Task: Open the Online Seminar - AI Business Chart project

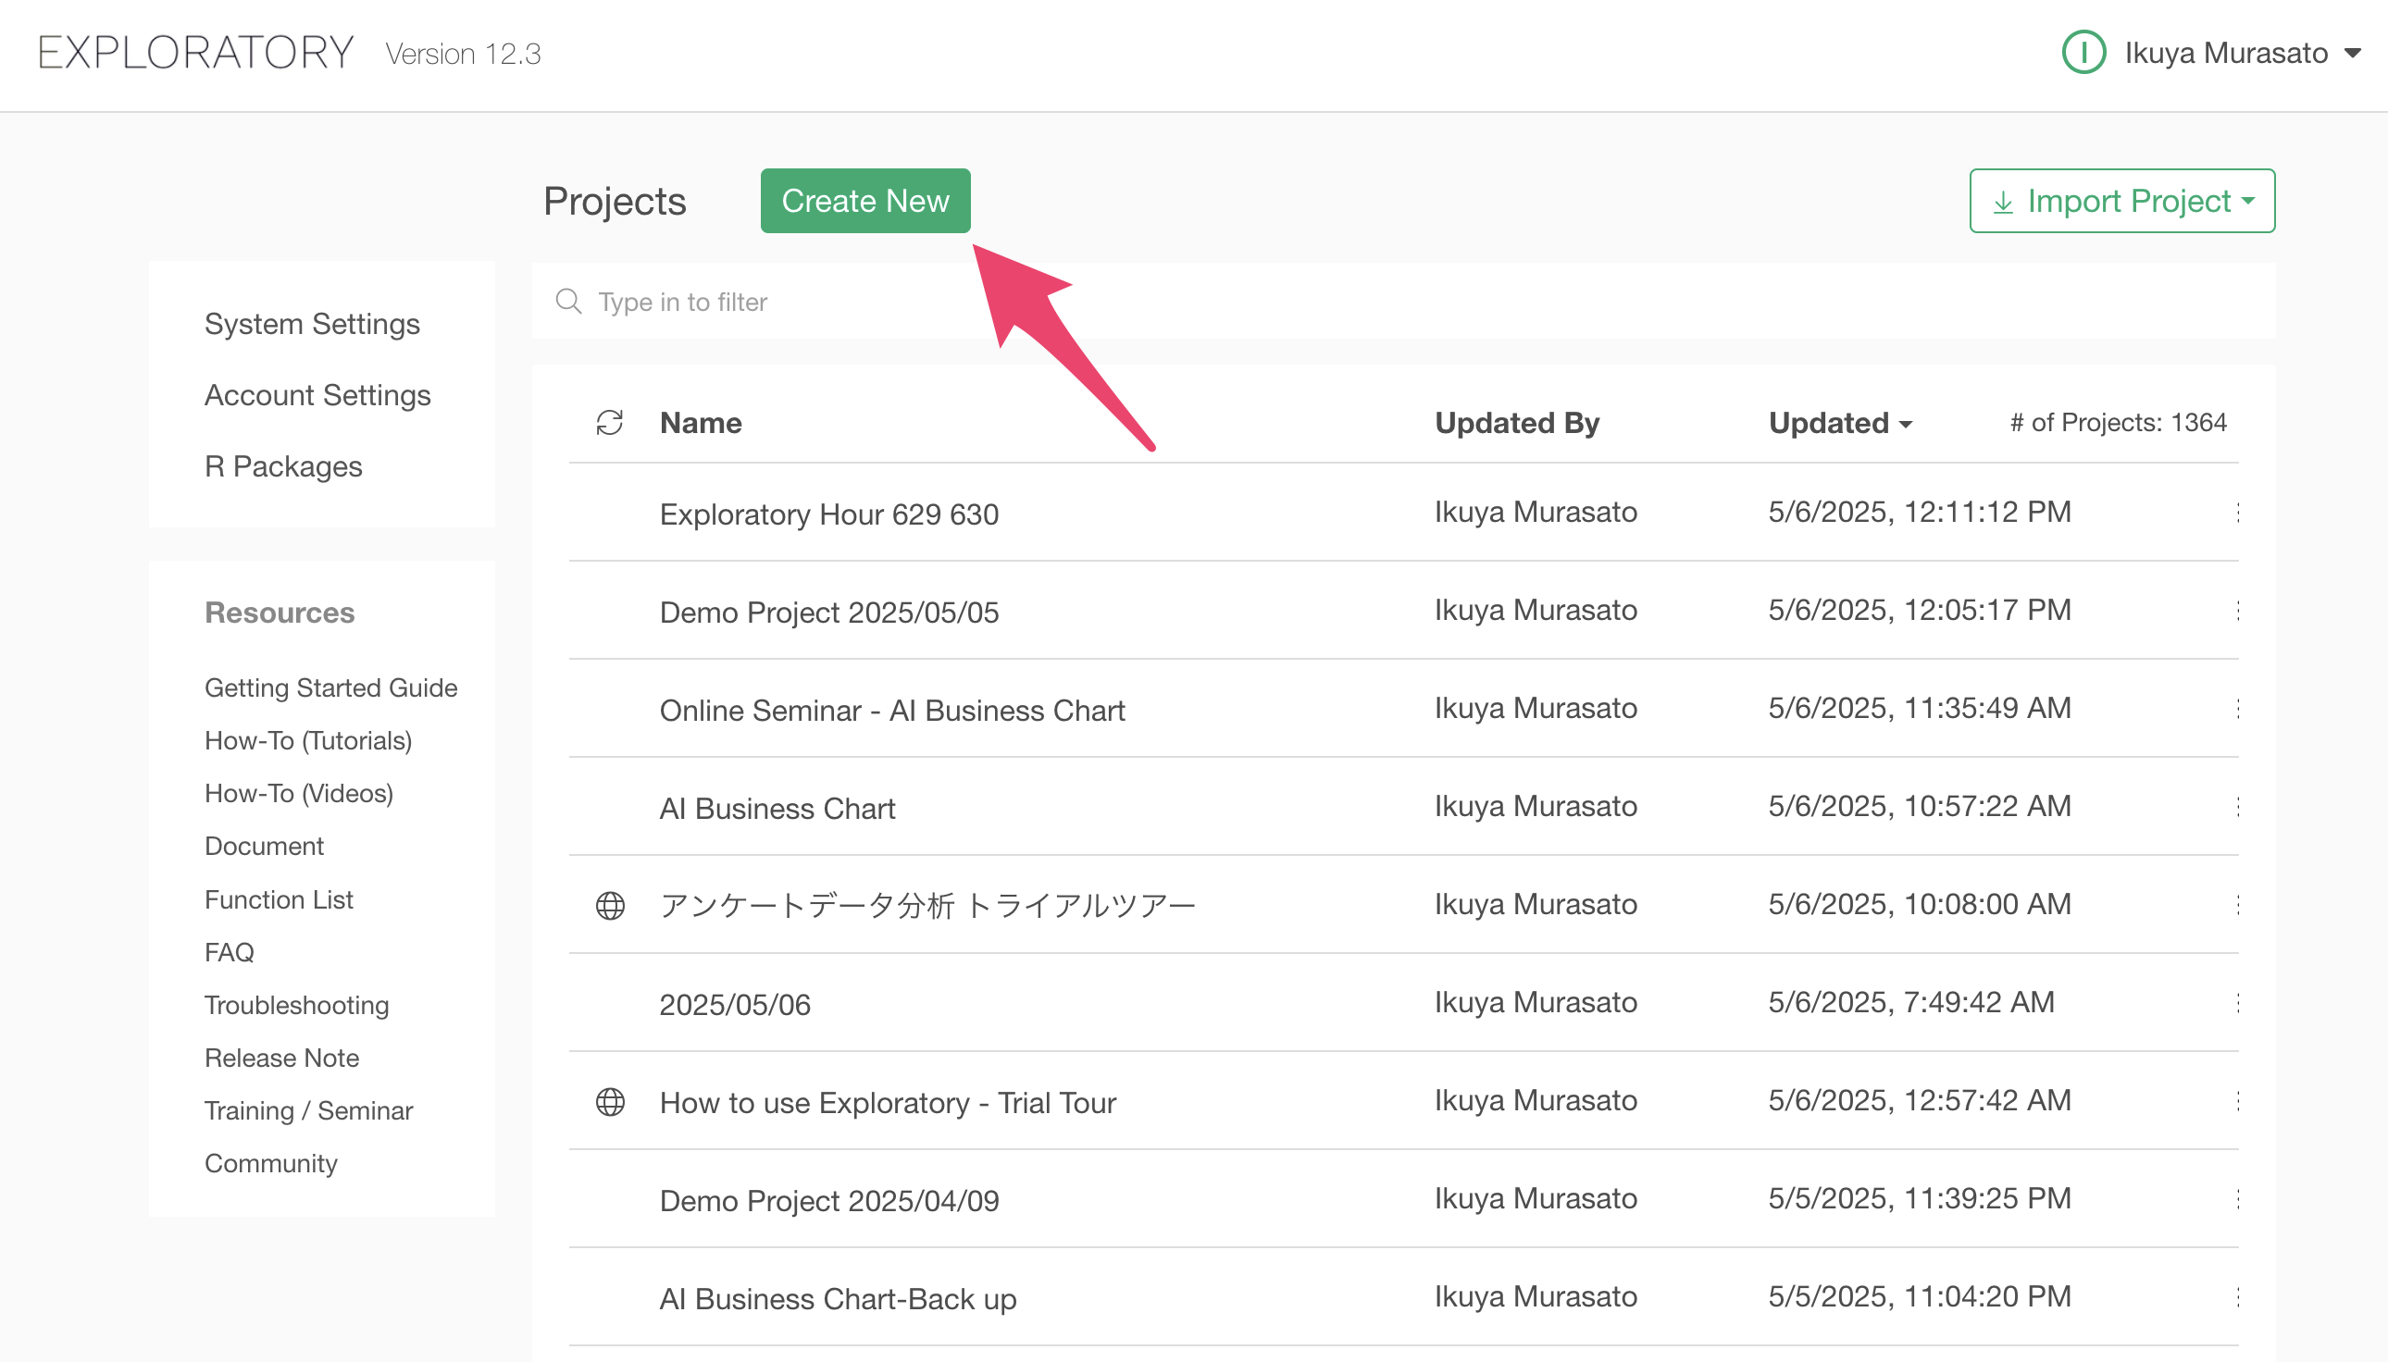Action: click(890, 710)
